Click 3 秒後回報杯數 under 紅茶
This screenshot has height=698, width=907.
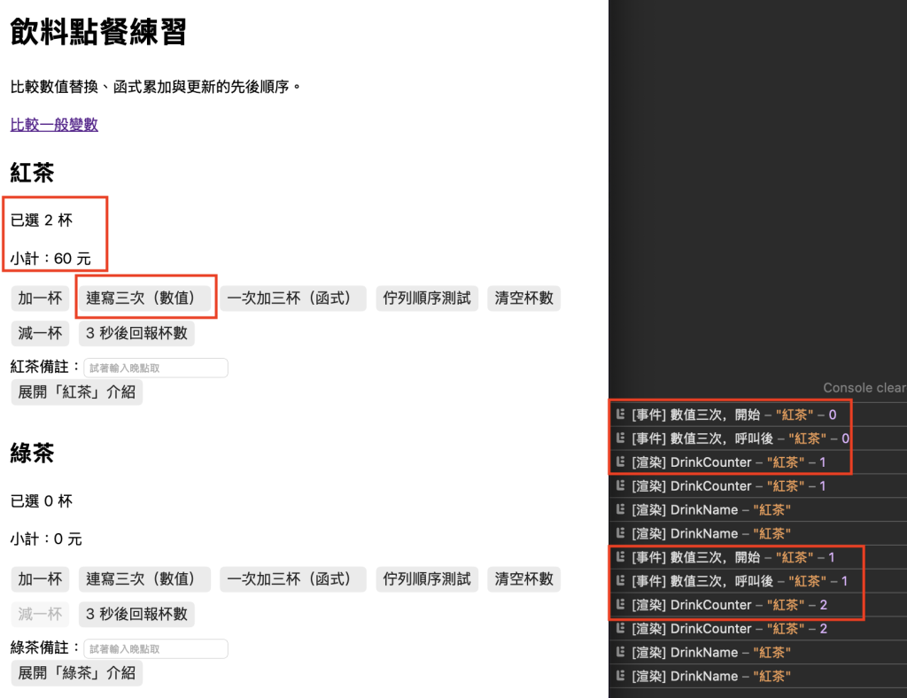coord(136,333)
